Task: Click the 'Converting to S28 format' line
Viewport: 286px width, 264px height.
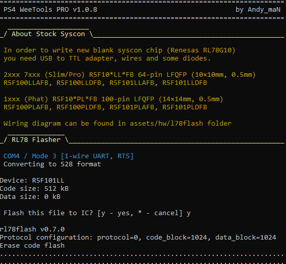Action: 52,164
